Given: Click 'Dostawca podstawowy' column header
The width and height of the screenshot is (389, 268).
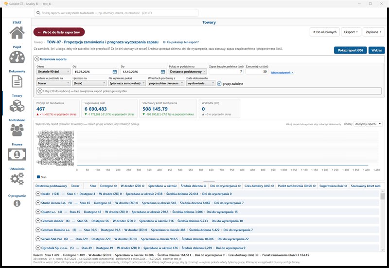Looking at the screenshot, I should (x=51, y=186).
